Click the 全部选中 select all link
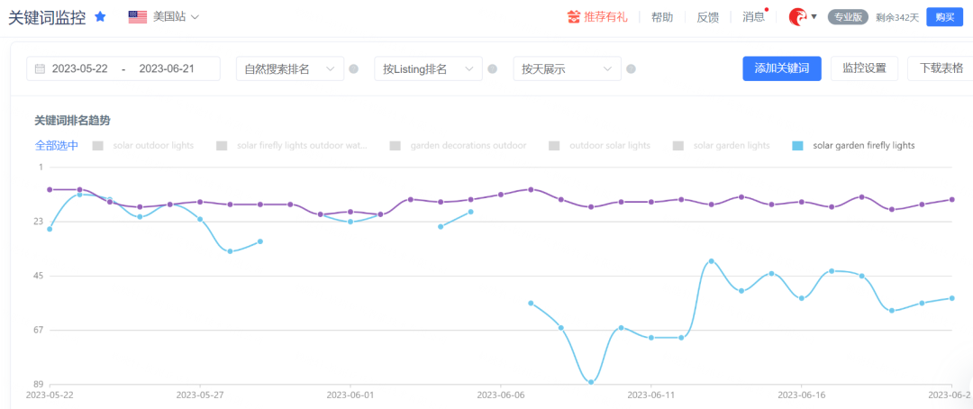Image resolution: width=973 pixels, height=409 pixels. pos(57,145)
